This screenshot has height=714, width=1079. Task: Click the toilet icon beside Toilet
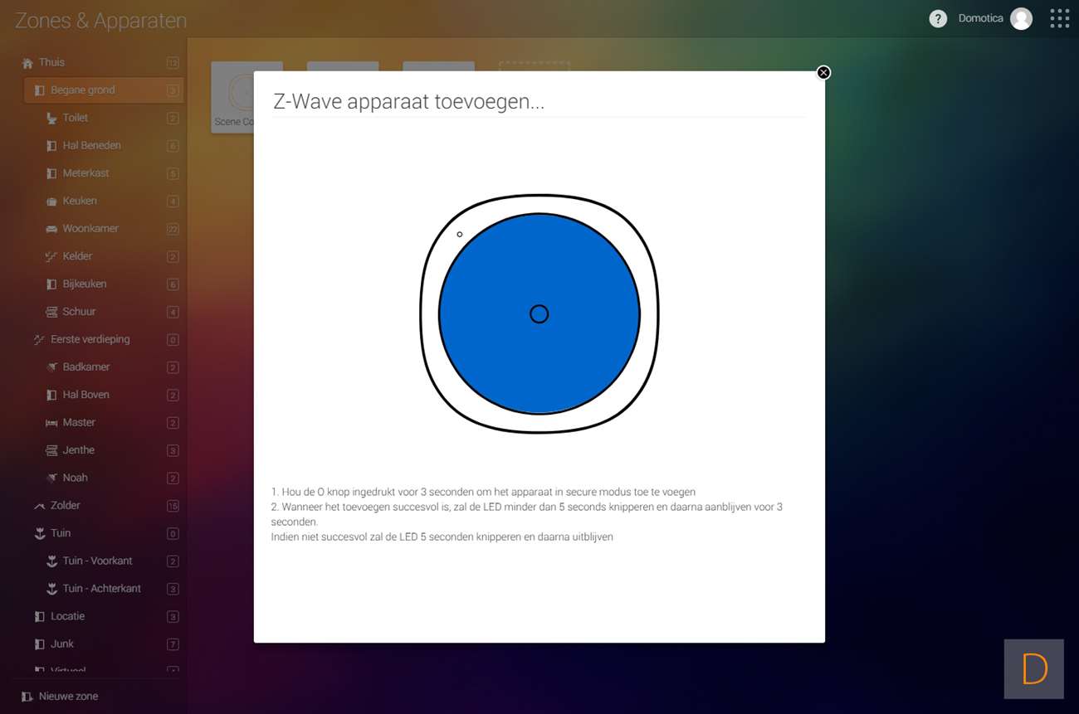coord(51,119)
